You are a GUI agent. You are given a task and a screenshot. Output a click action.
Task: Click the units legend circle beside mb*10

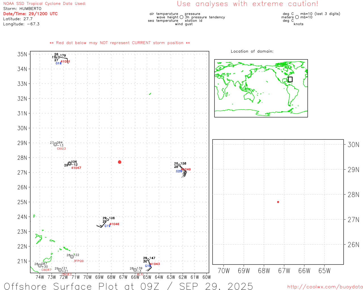point(297,17)
